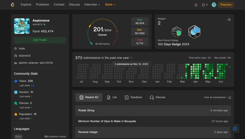Click the 50 Days badge icon

(x=177, y=32)
